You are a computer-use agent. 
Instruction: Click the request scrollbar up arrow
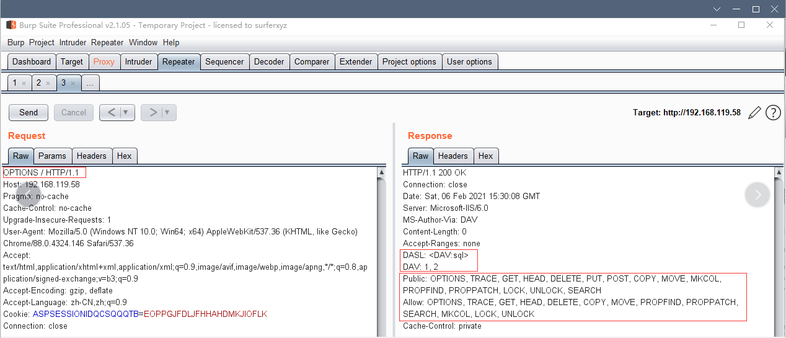pyautogui.click(x=382, y=172)
